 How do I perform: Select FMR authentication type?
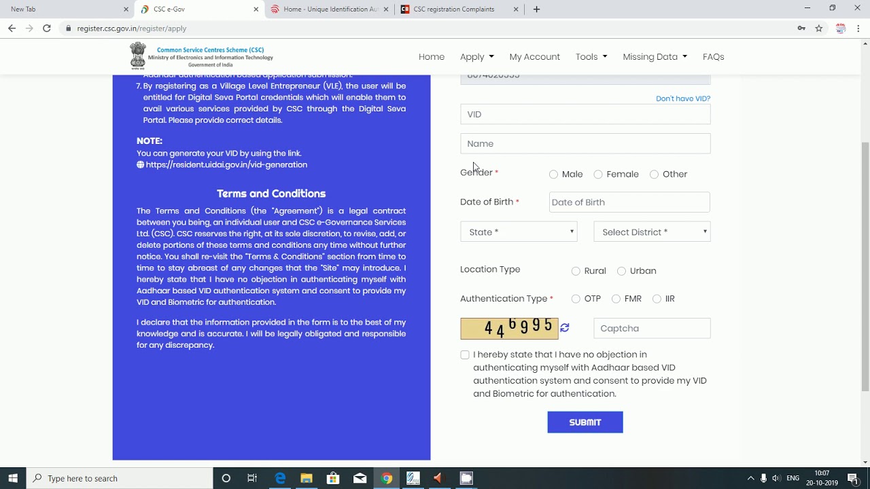(x=616, y=299)
